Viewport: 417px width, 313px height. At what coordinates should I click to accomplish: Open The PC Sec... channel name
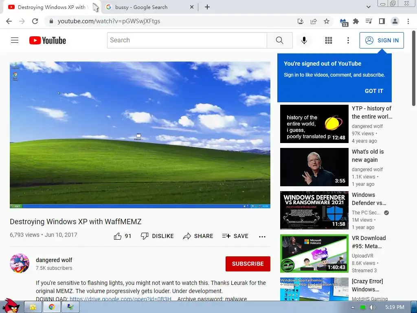(366, 213)
